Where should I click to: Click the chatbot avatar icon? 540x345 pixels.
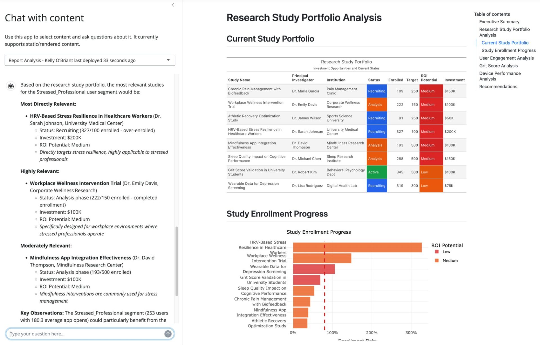point(11,86)
